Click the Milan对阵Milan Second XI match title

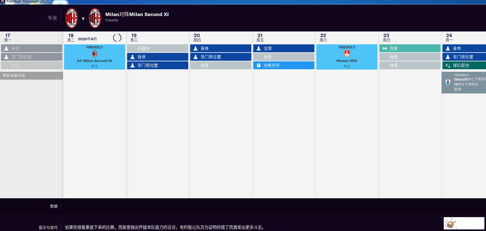(x=137, y=14)
